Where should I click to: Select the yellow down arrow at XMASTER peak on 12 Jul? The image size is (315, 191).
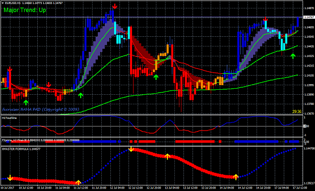pos(131,149)
